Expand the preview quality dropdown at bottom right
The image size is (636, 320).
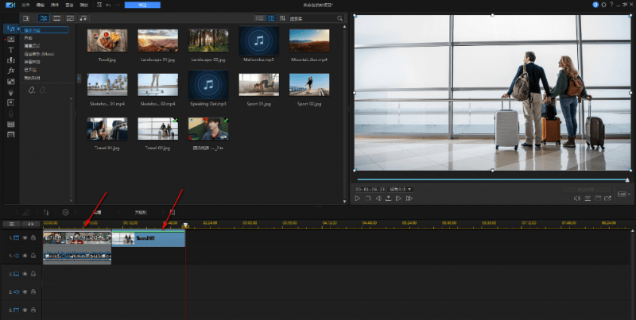point(623,194)
